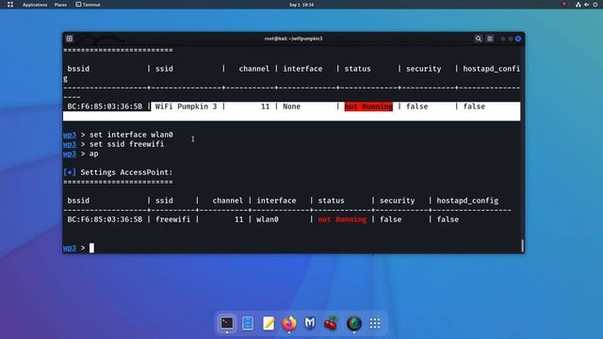The width and height of the screenshot is (603, 339).
Task: Click the 'ap' command line
Action: coord(94,153)
